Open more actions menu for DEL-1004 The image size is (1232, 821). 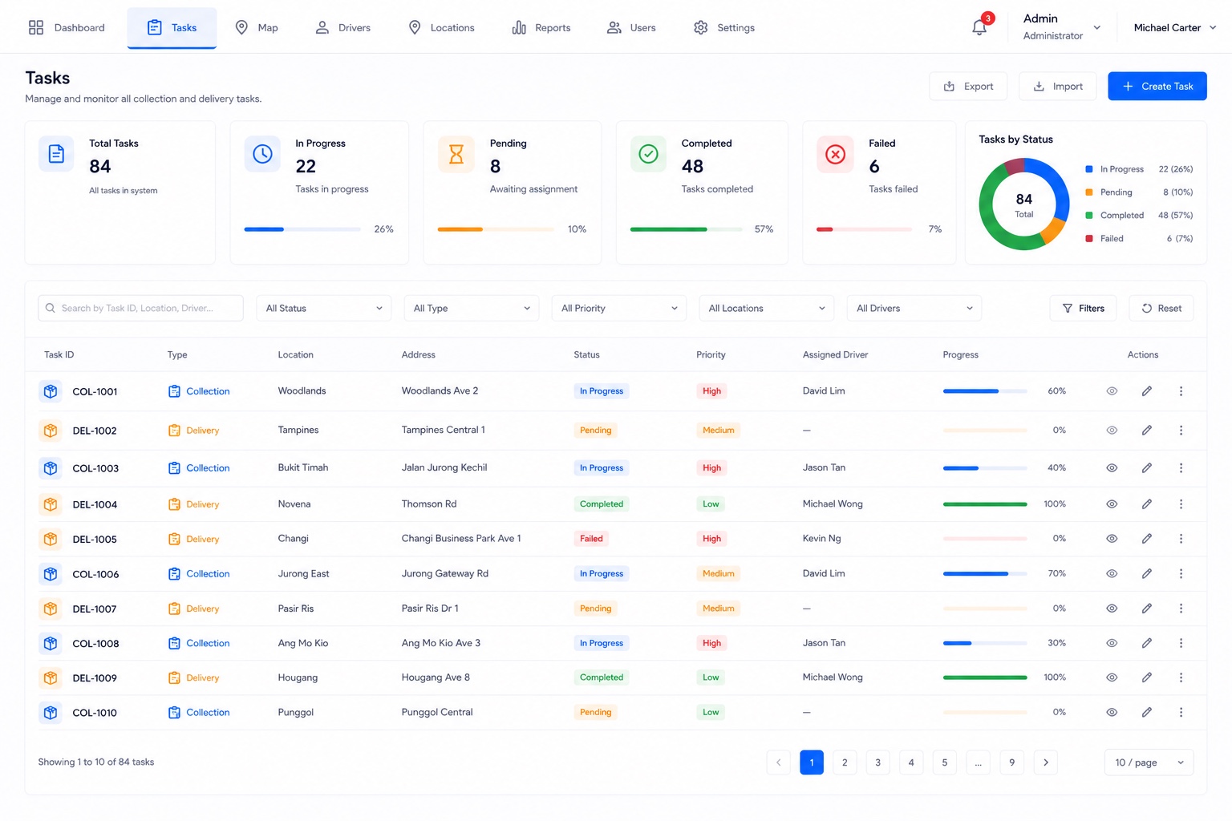[x=1181, y=504]
